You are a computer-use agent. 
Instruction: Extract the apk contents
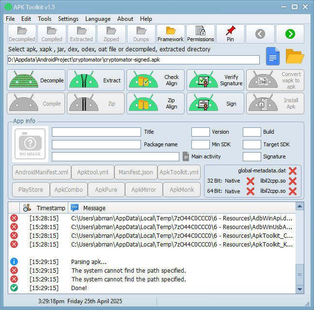click(x=95, y=80)
